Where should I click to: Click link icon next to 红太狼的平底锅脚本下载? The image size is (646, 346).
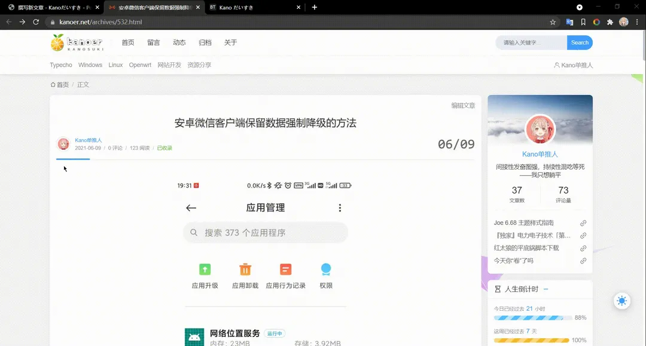(x=583, y=249)
